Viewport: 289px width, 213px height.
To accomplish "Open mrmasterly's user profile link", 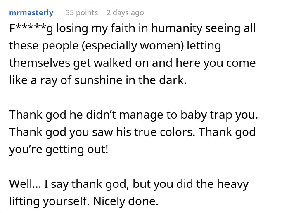I will coord(31,13).
